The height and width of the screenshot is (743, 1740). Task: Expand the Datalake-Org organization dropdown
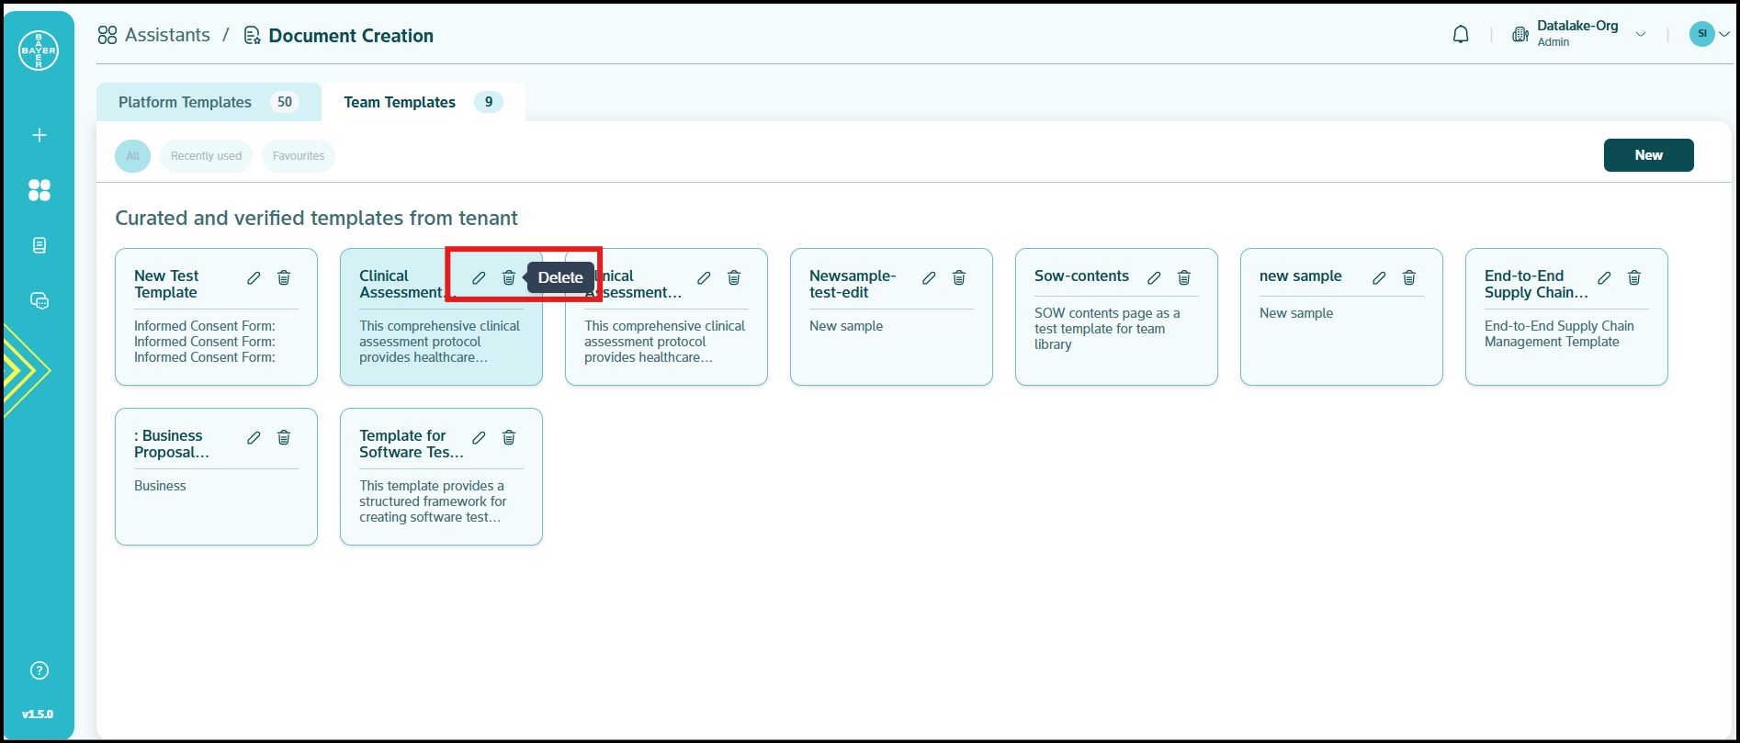click(1640, 35)
